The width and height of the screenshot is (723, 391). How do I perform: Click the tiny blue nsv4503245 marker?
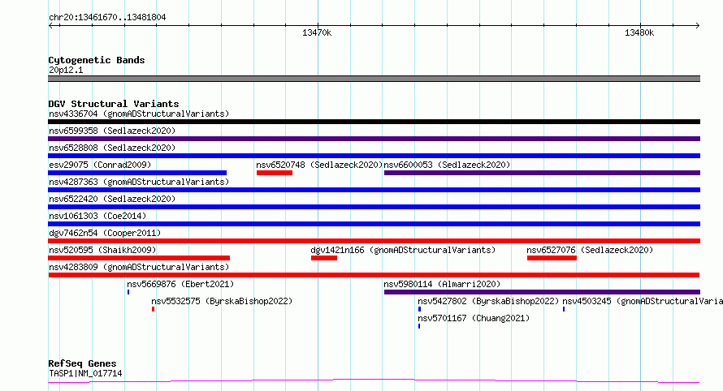click(x=564, y=309)
